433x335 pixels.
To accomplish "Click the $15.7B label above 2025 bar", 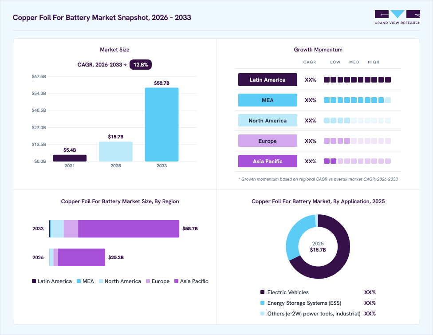I will tap(116, 137).
